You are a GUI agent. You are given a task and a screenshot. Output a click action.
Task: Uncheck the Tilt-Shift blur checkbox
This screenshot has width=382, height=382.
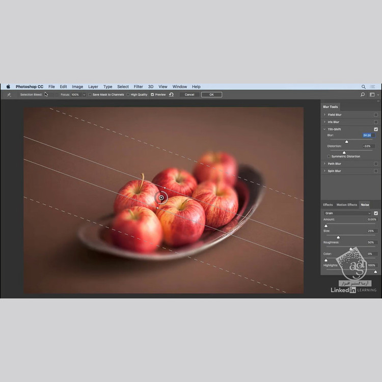376,129
